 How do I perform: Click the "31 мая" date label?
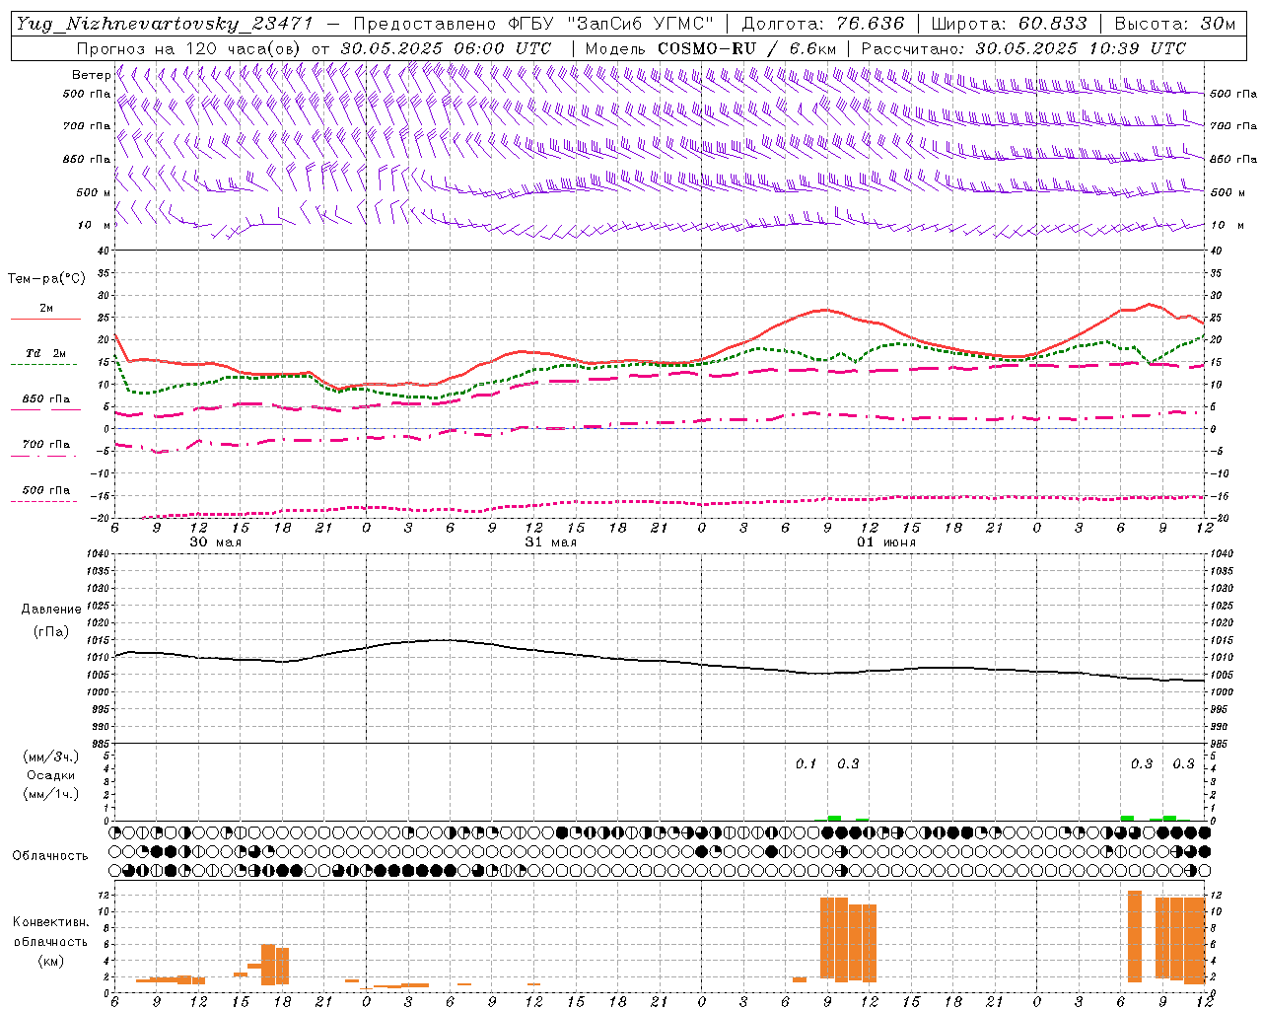(x=550, y=542)
